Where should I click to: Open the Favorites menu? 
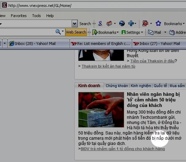tap(19, 16)
